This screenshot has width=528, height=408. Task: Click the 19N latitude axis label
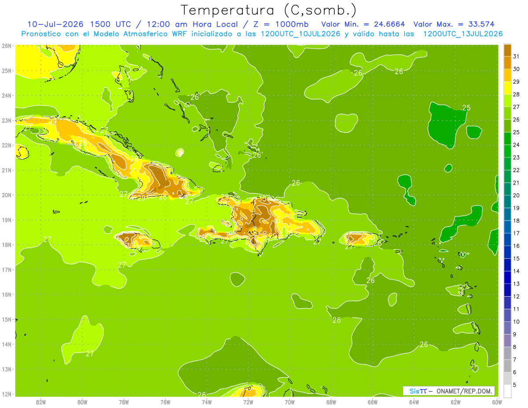pyautogui.click(x=7, y=220)
